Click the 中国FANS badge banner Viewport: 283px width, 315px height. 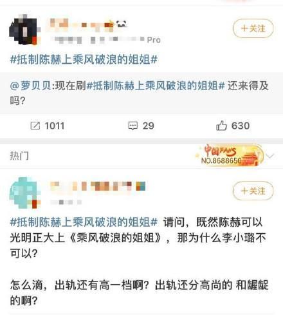(x=230, y=155)
